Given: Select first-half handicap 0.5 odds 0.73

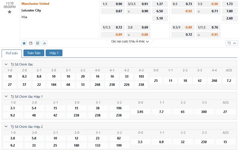Looking at the screenshot, I should (183, 4).
